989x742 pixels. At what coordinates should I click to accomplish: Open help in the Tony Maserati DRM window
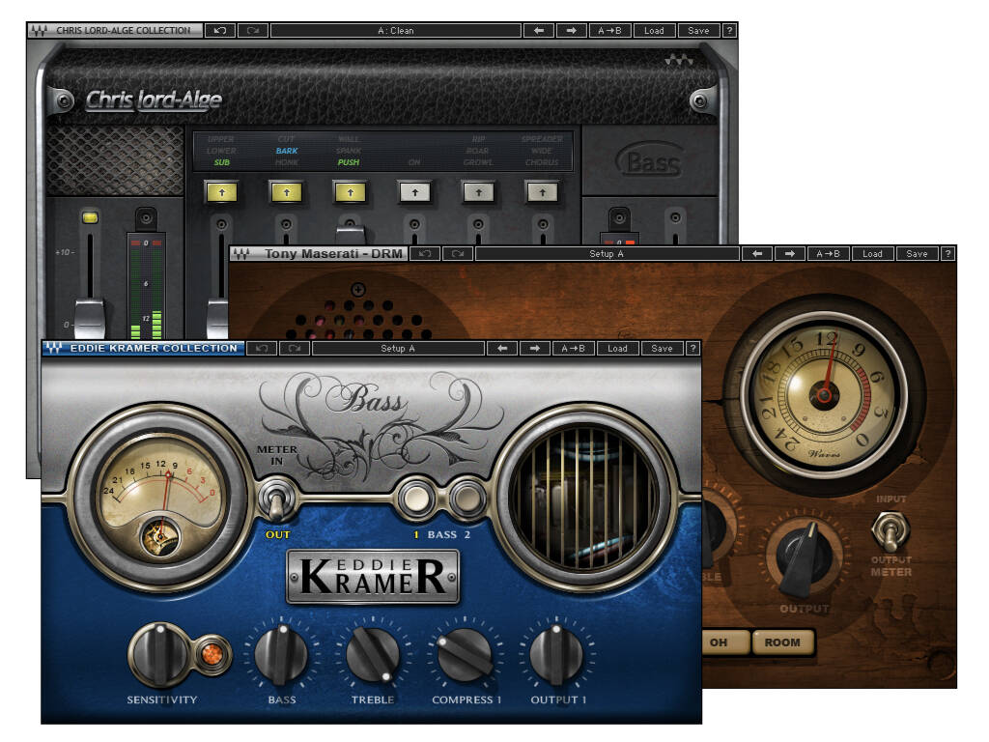pos(948,254)
